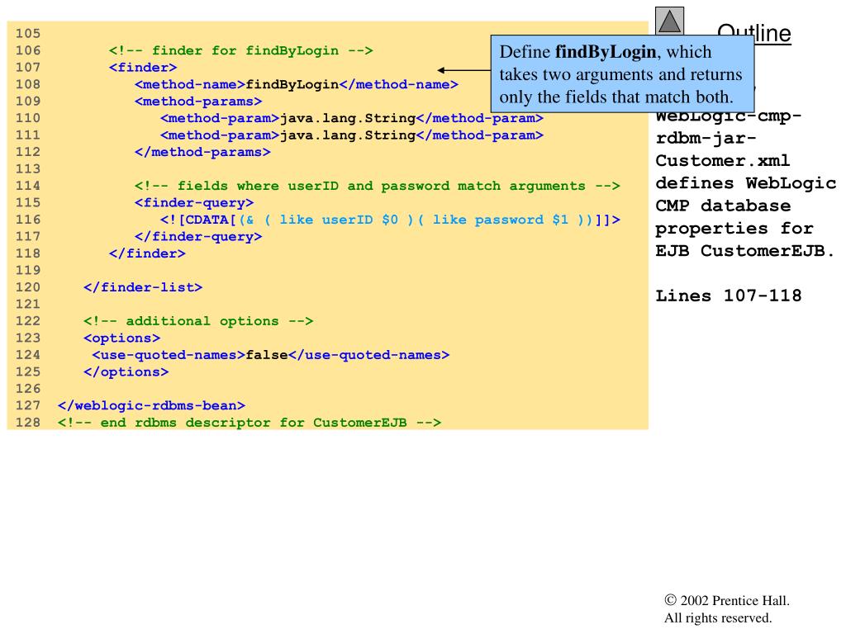This screenshot has height=634, width=846.
Task: Click the CDATA finder-query expression line
Action: [390, 220]
